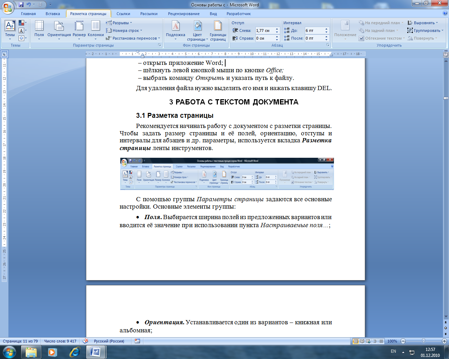The image size is (449, 359).
Task: Switch to the Рассылки tab
Action: 149,14
